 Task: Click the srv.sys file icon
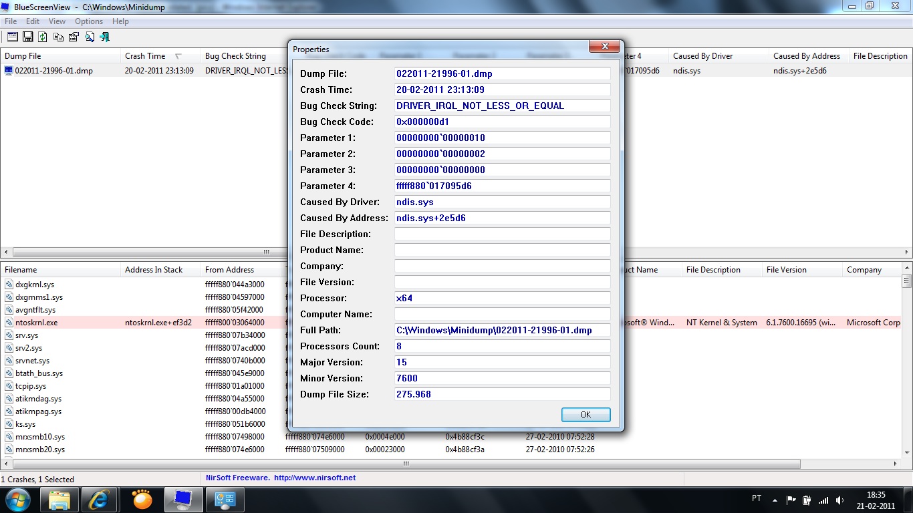click(9, 335)
